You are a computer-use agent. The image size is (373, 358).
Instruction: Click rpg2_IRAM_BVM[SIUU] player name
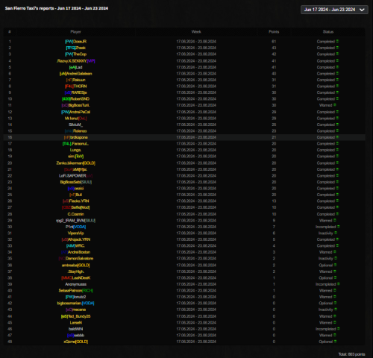(75, 221)
